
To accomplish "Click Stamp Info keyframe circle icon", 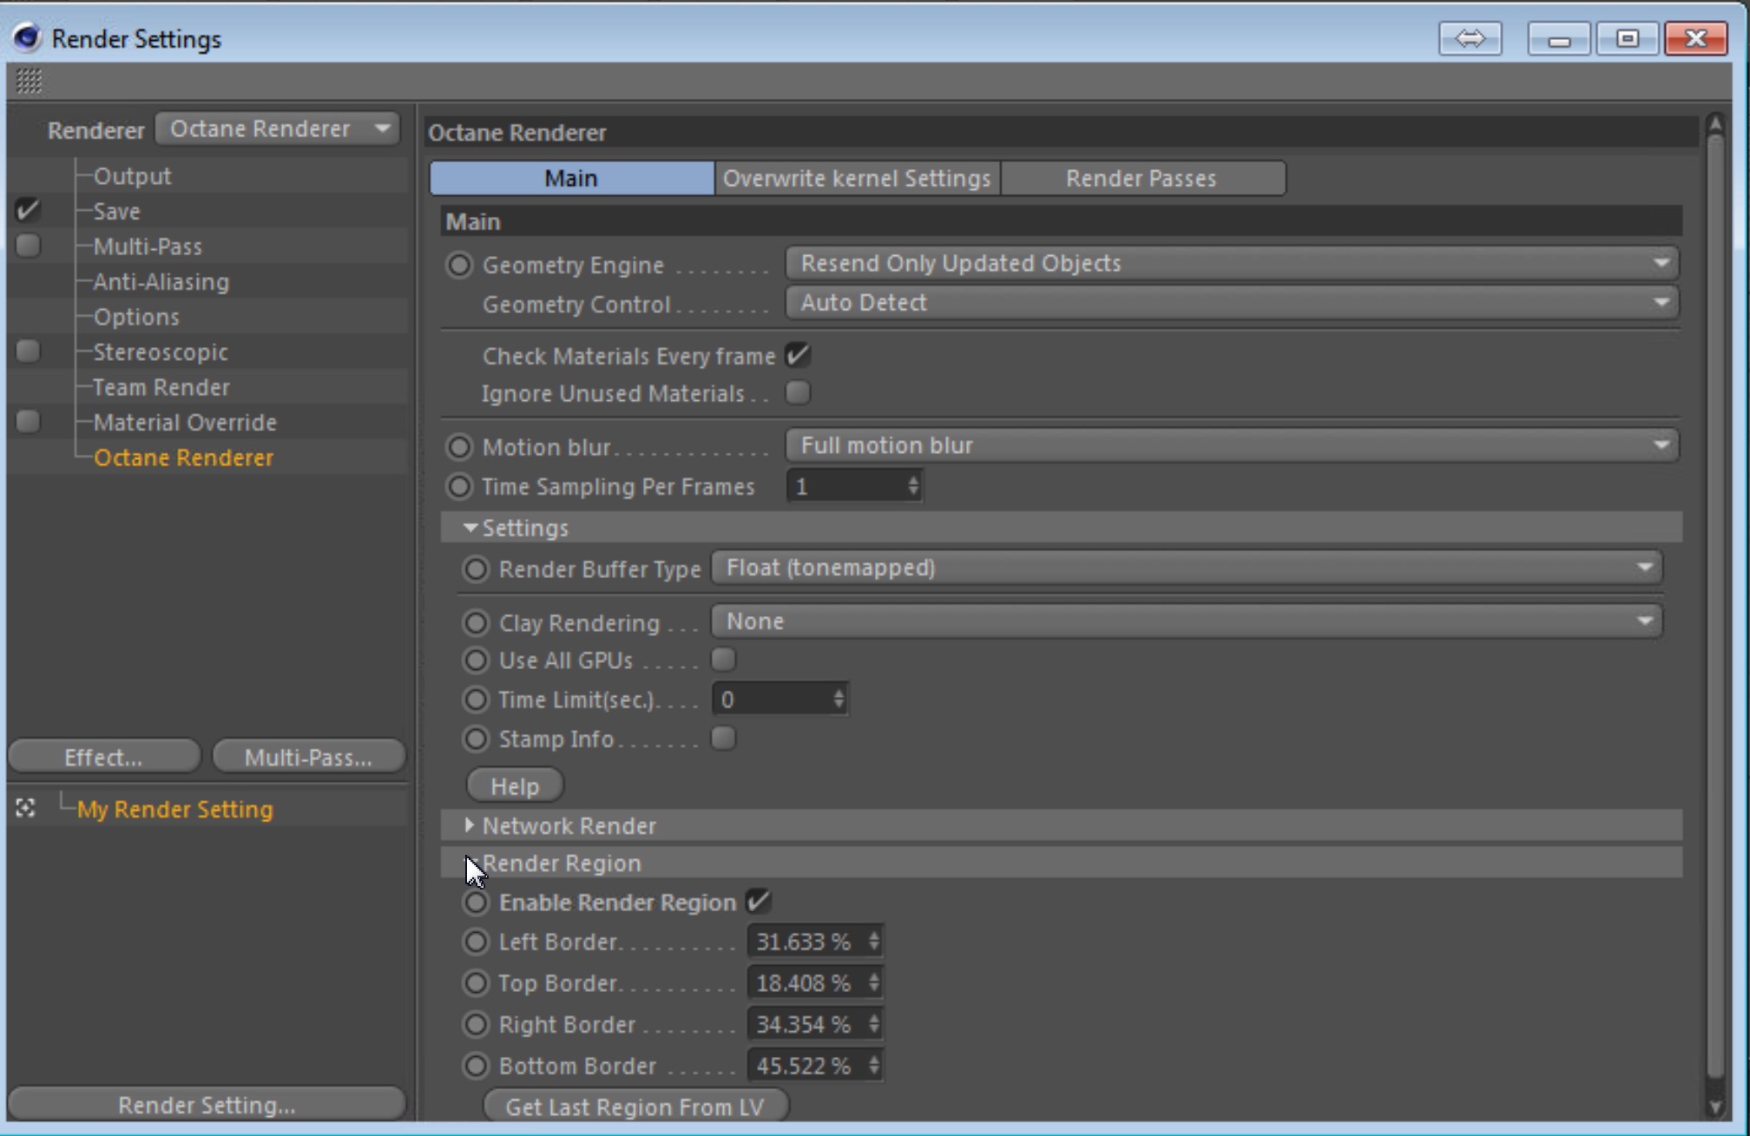I will [x=476, y=739].
